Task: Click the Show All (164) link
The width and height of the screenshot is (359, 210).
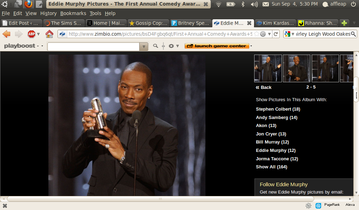Action: tap(272, 167)
